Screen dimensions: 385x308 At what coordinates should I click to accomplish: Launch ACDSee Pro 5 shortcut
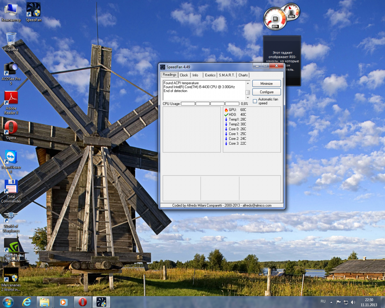(11, 73)
